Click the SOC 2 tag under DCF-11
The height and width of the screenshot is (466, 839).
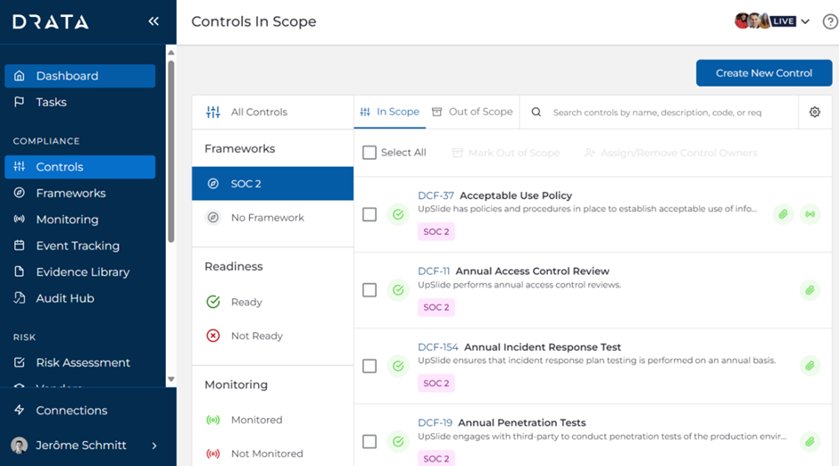(x=436, y=307)
